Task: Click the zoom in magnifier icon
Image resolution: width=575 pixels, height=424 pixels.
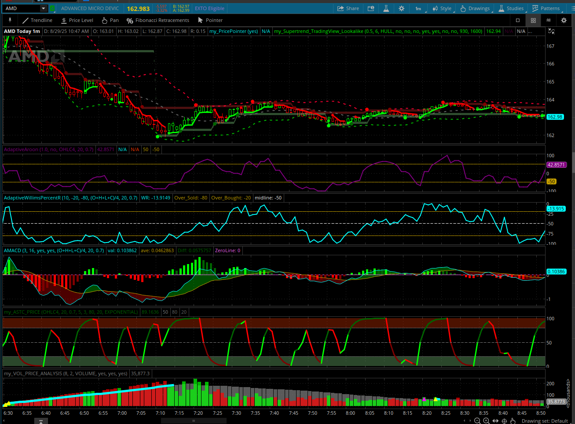Action: [x=486, y=421]
